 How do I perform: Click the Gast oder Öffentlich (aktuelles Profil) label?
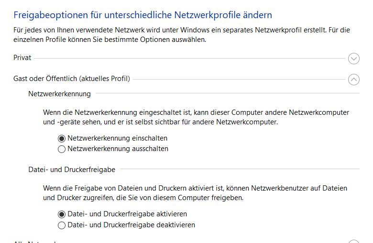click(x=72, y=78)
